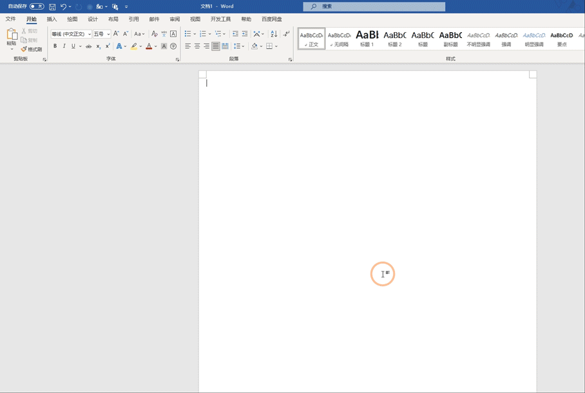Click the Decrease Indent icon

(x=235, y=34)
